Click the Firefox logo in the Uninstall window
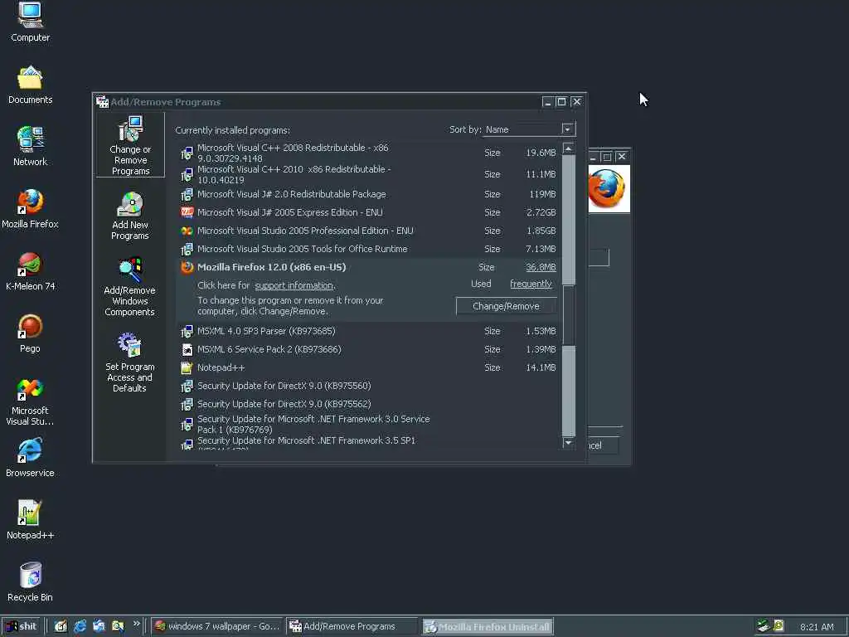The width and height of the screenshot is (849, 637). (609, 188)
